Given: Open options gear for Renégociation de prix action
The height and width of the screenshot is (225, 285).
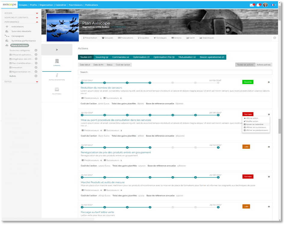Looking at the screenshot, I should (269, 147).
